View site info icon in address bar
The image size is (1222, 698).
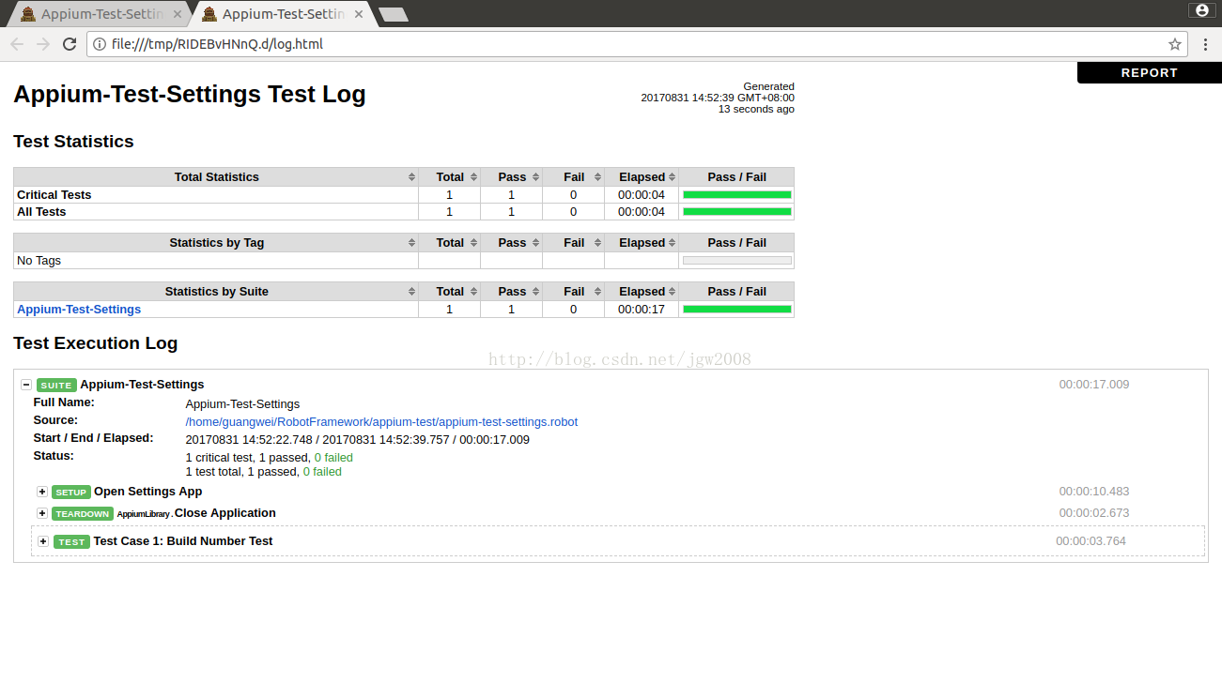99,44
